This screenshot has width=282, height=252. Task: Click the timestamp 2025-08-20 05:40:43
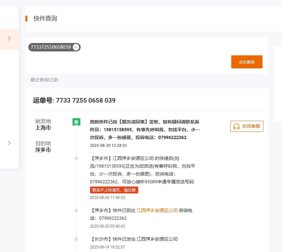click(107, 226)
